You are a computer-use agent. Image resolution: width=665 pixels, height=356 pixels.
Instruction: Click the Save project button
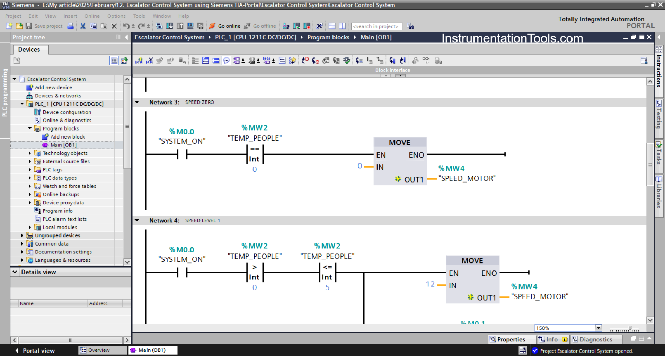(44, 26)
